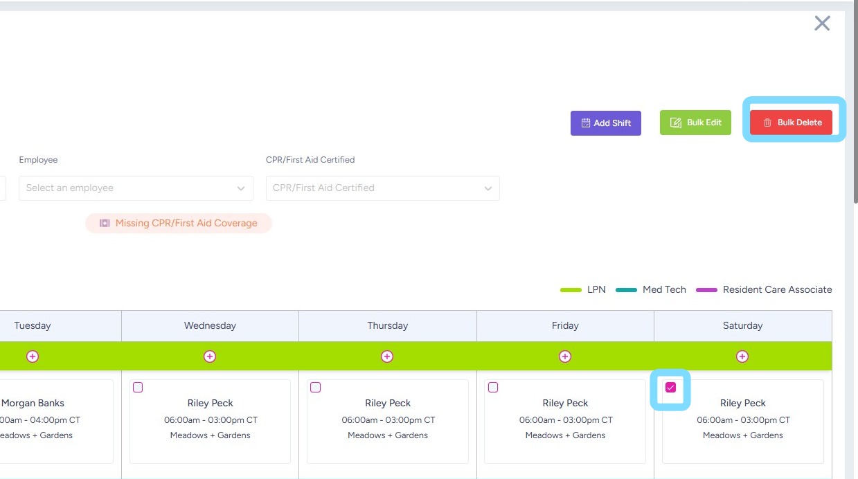Check Thursday's Riley Peck shift checkbox
This screenshot has width=858, height=479.
point(316,388)
